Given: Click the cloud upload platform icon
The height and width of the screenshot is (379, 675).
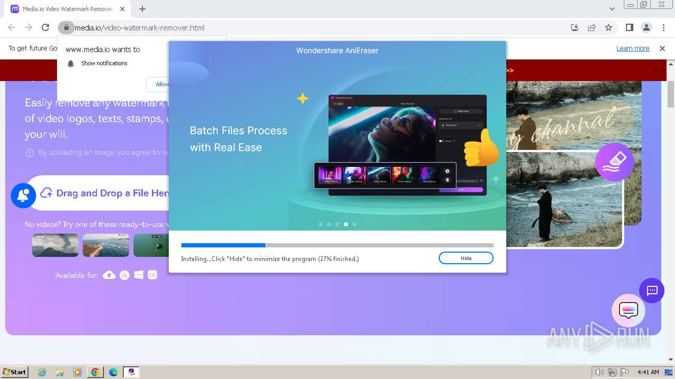Looking at the screenshot, I should pos(109,275).
